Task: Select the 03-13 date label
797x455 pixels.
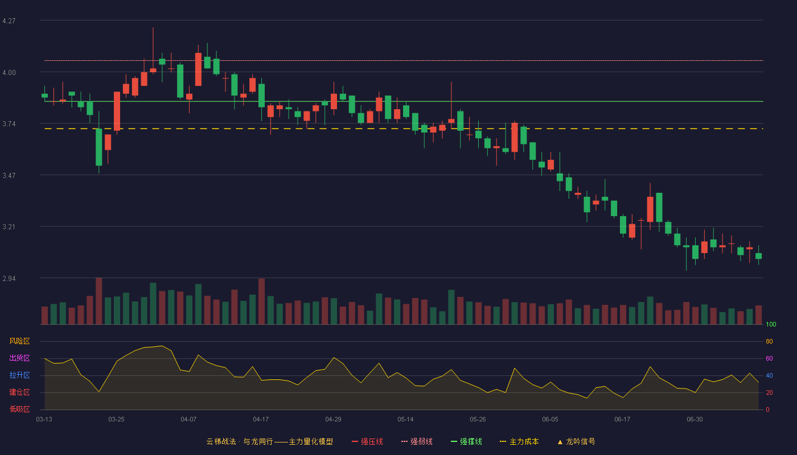Action: point(44,419)
